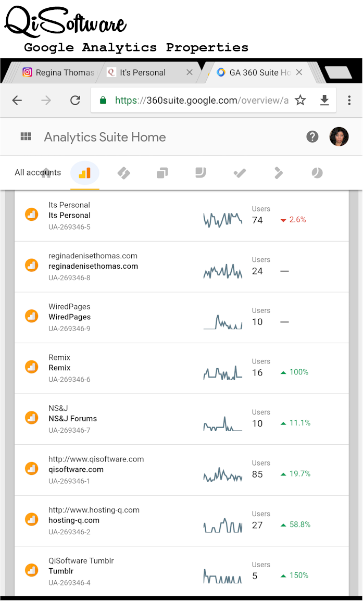363x601 pixels.
Task: Click the hosting-q.com users sparkline
Action: click(223, 525)
